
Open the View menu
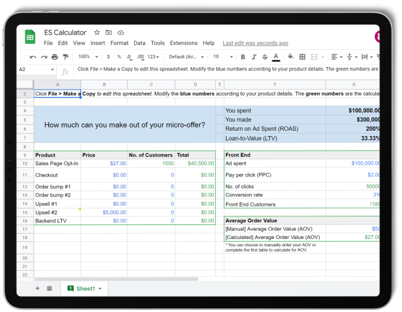point(79,43)
